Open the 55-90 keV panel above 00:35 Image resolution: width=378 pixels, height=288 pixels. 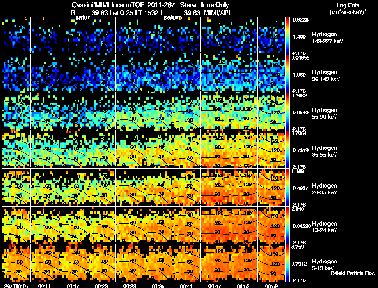pyautogui.click(x=158, y=112)
